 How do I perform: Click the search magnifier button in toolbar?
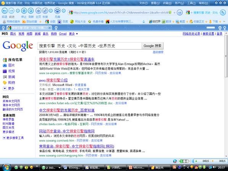click(223, 13)
